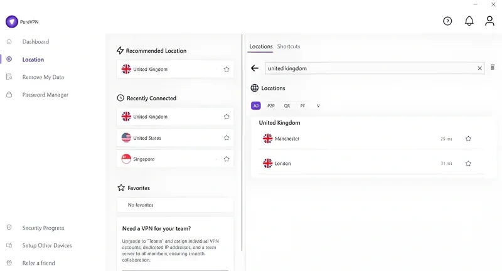The image size is (502, 271).
Task: Click the Location globe sidebar icon
Action: 9,59
